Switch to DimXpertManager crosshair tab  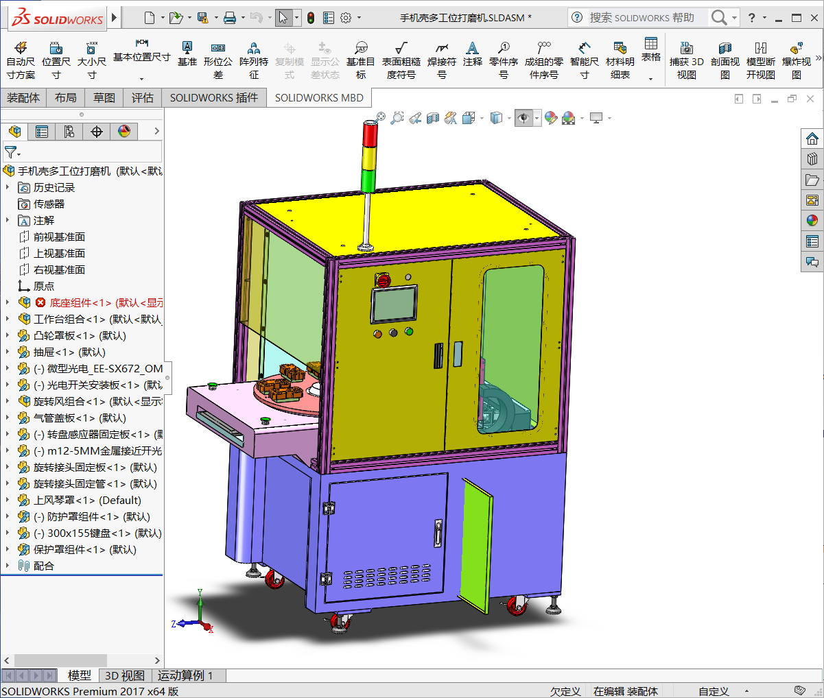(x=97, y=131)
